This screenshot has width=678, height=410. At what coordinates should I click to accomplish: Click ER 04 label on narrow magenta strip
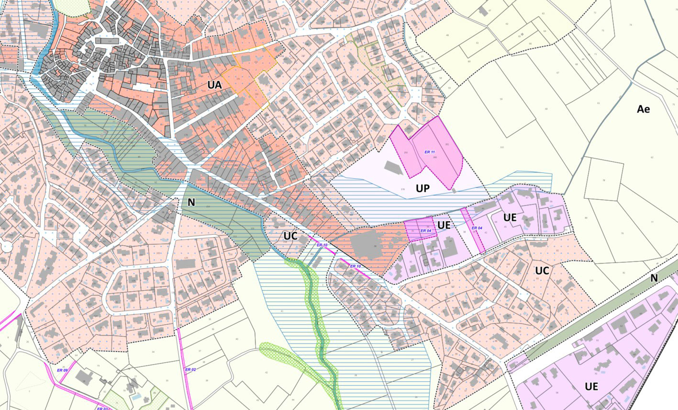click(x=477, y=228)
